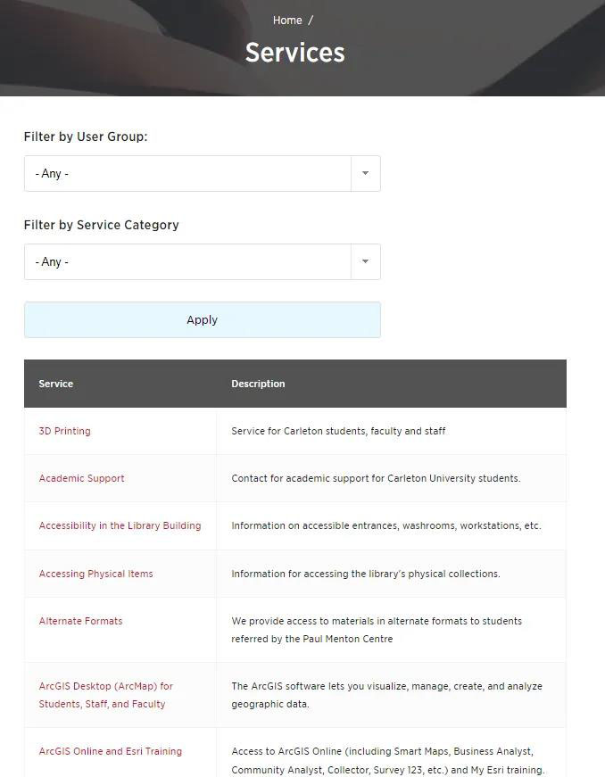Open the 3D Printing service link
Image resolution: width=605 pixels, height=777 pixels.
65,431
